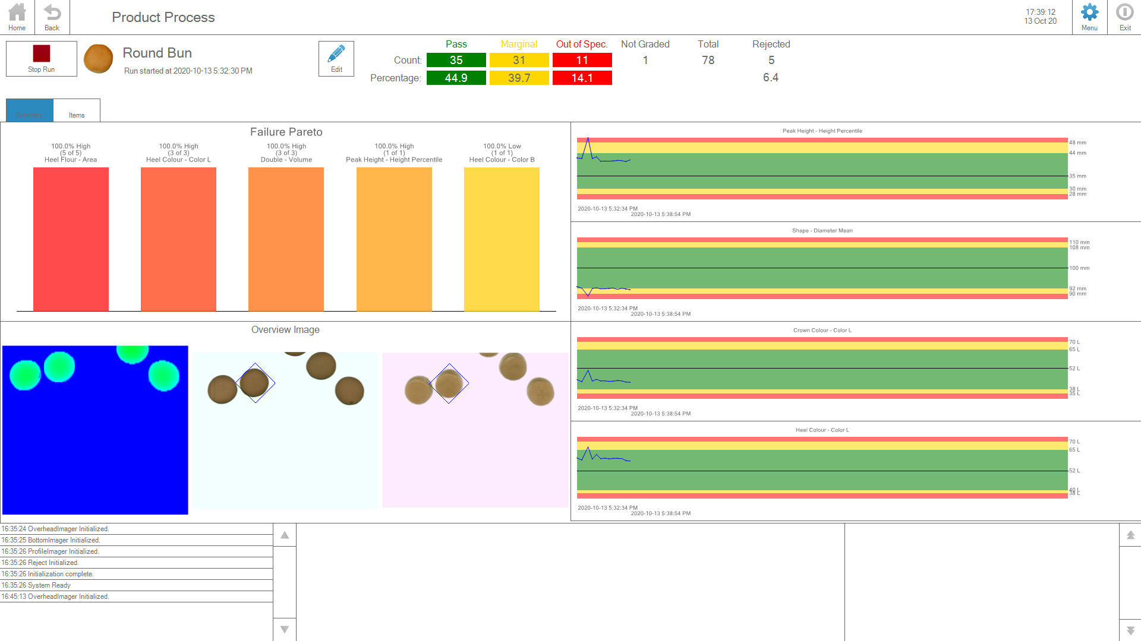Select the Heel Flour - Area Pareto bar

click(x=71, y=239)
